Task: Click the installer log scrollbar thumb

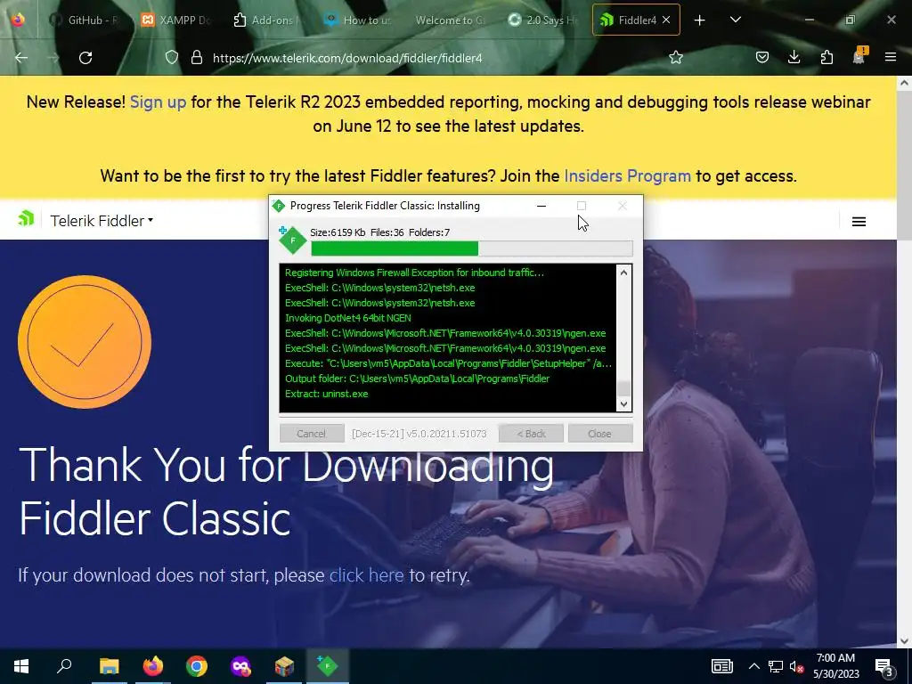Action: pos(623,388)
